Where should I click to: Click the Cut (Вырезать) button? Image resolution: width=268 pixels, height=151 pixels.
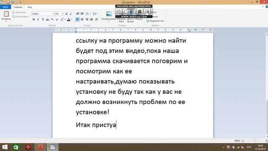point(19,12)
